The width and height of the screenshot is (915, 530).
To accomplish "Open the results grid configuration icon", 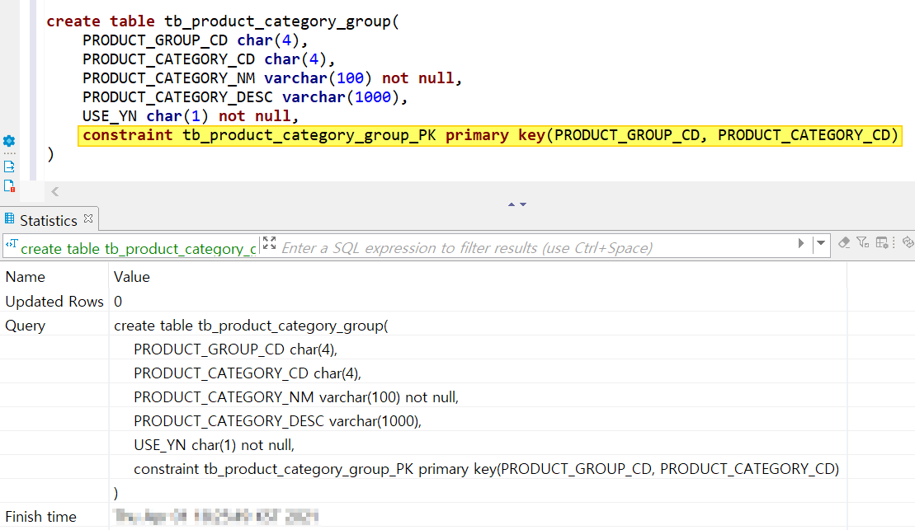I will [x=882, y=242].
